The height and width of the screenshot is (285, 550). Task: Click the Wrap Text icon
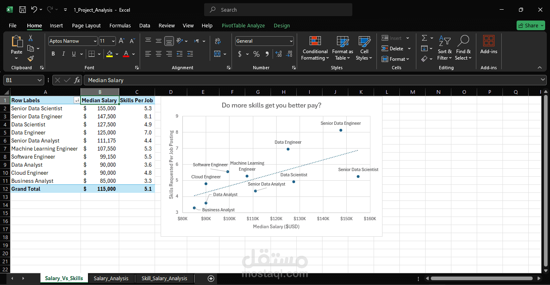click(218, 41)
